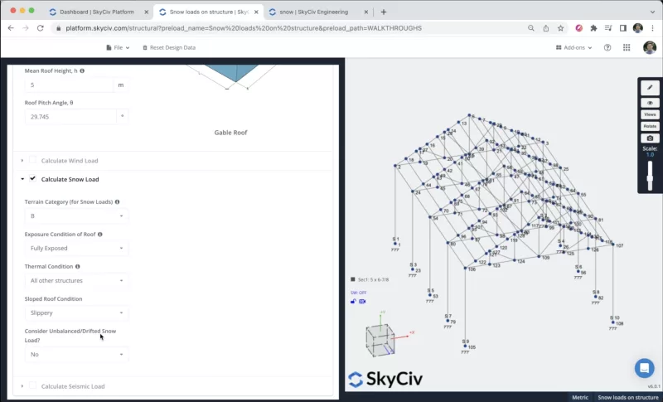Adjust the Scale slider handle
Screen dimensions: 663x402
click(650, 177)
